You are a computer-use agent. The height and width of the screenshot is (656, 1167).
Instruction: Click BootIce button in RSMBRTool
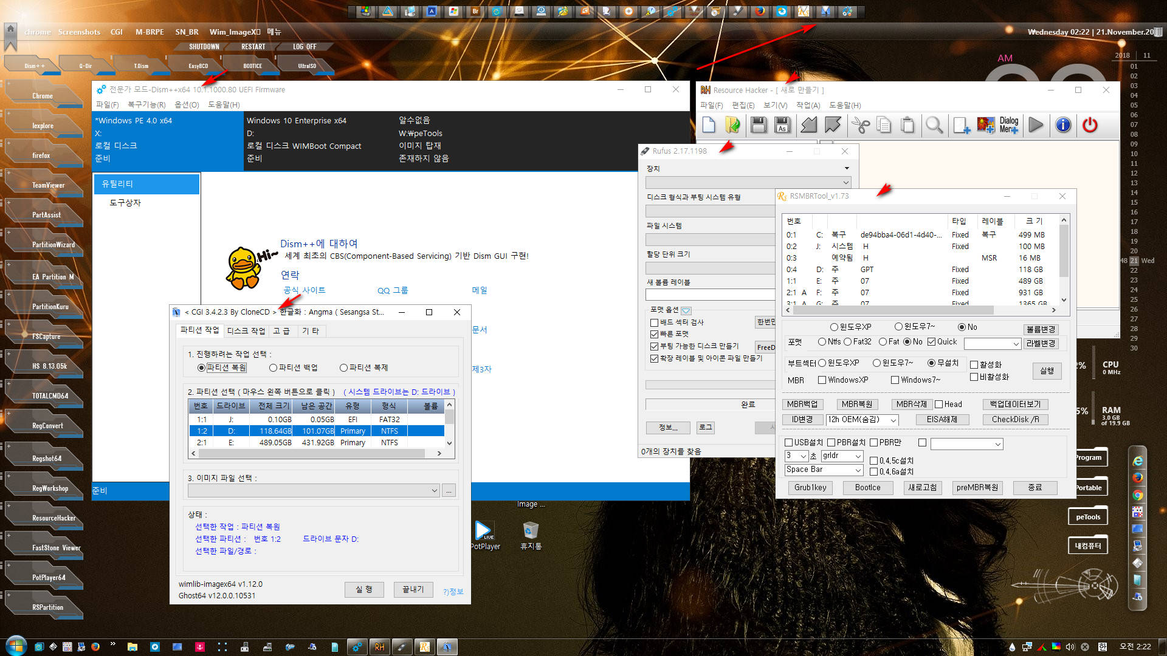[x=867, y=487]
